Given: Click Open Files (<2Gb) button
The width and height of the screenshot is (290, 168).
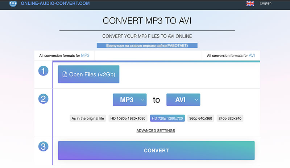Looking at the screenshot, I should 88,74.
